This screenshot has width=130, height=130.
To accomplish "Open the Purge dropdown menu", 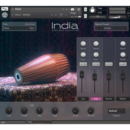I will pyautogui.click(x=79, y=13).
